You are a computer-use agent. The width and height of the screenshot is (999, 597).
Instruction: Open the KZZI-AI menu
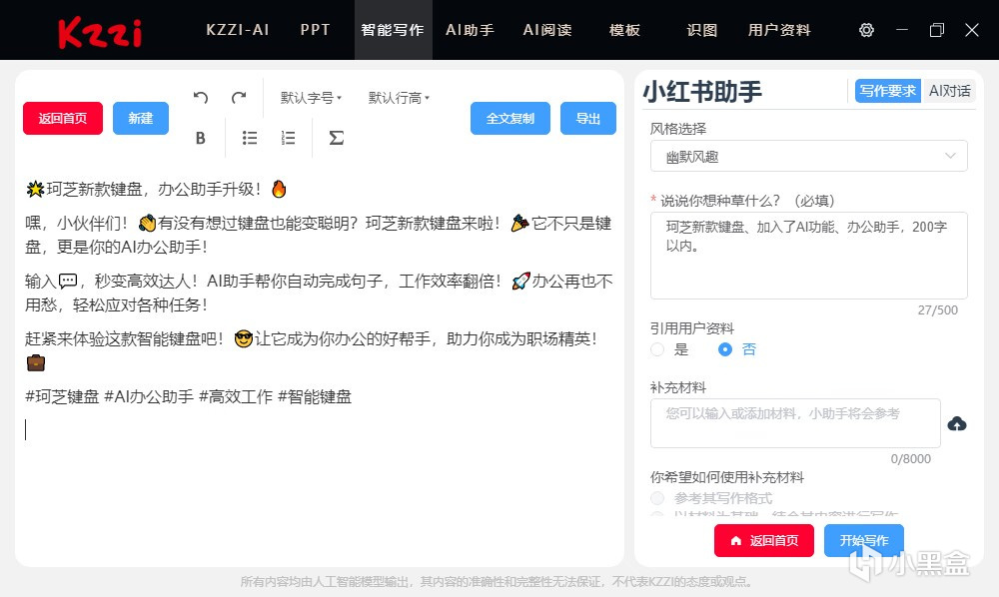click(237, 30)
